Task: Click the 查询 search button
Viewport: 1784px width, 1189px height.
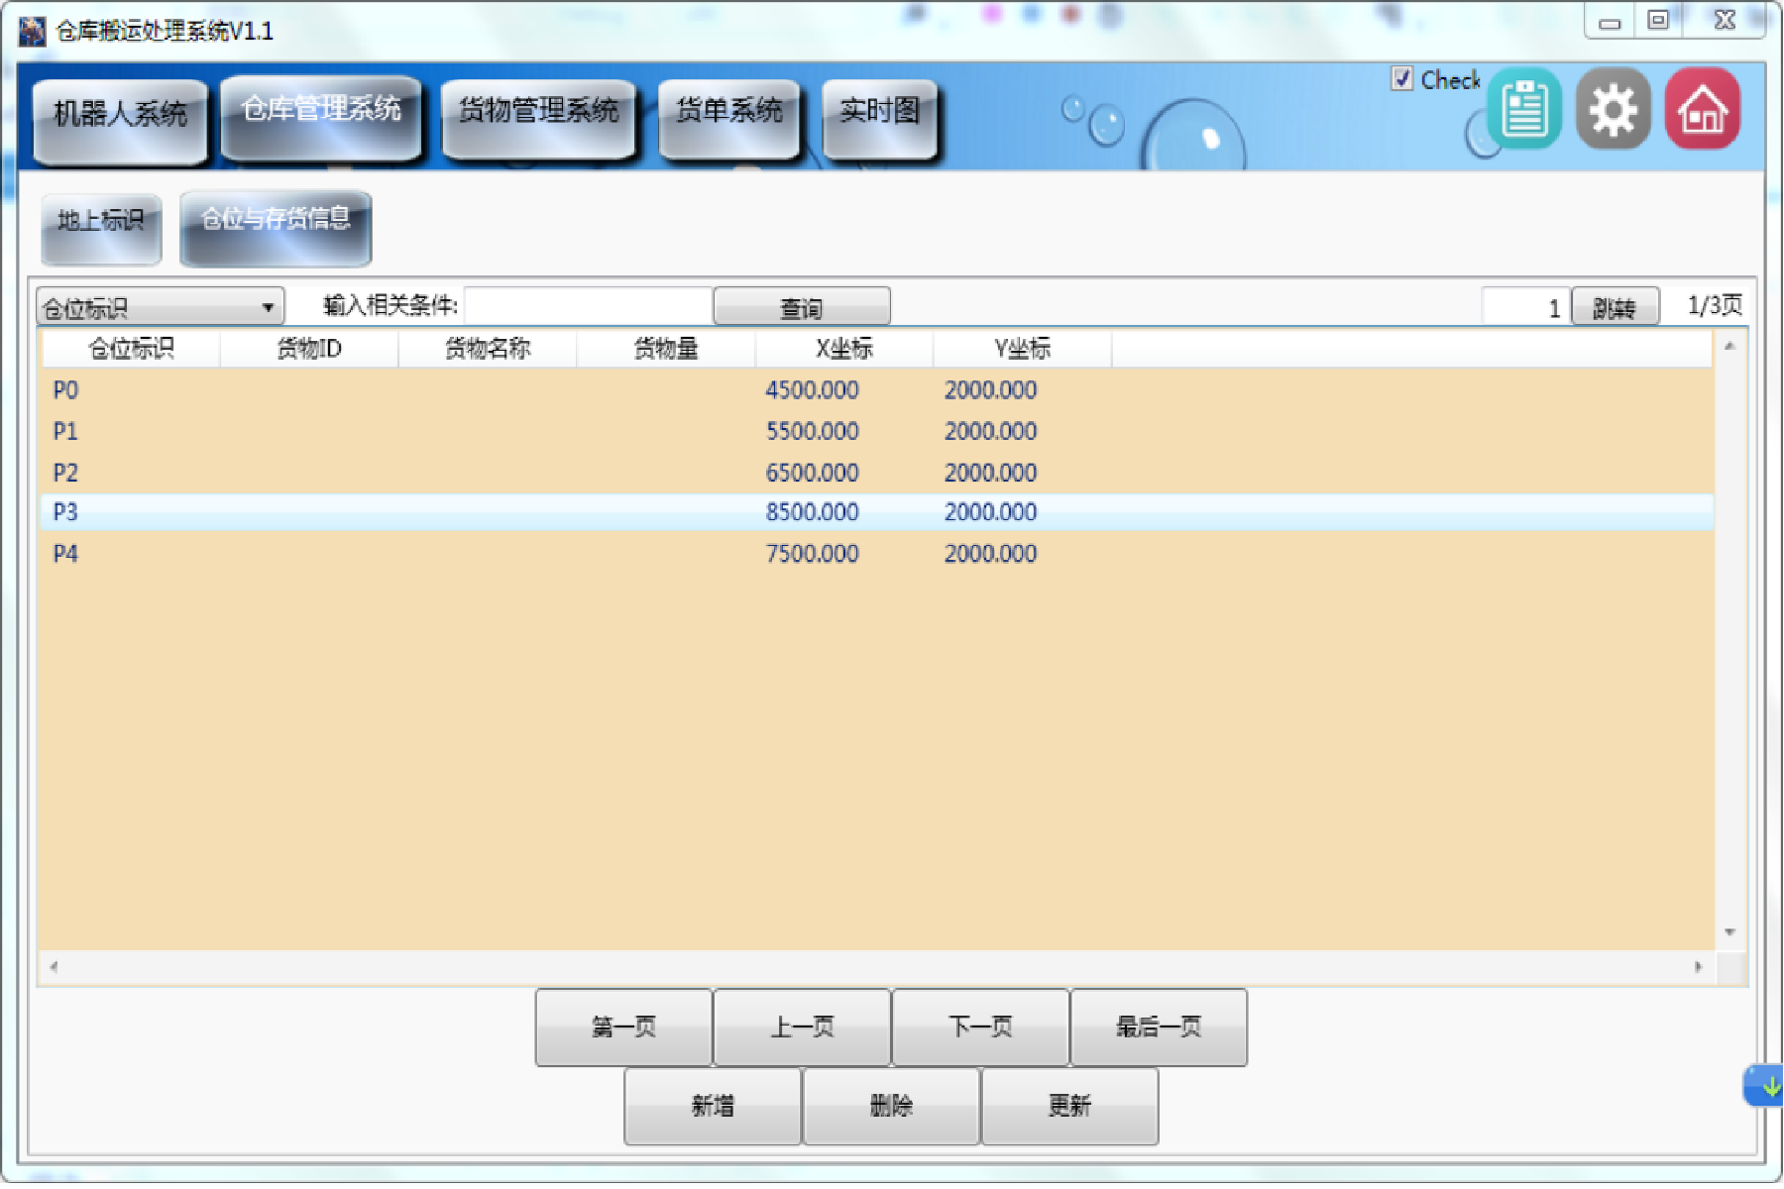Action: tap(802, 307)
